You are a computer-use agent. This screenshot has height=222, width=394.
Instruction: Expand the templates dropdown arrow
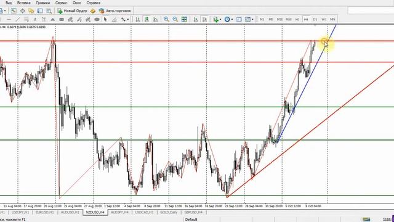[252, 19]
